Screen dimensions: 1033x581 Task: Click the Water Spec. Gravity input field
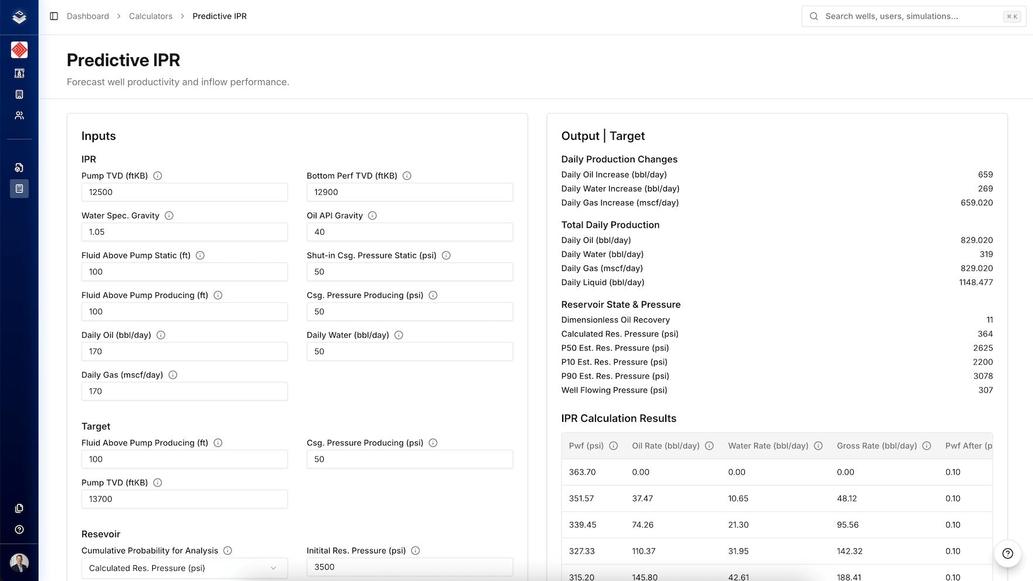click(x=184, y=232)
